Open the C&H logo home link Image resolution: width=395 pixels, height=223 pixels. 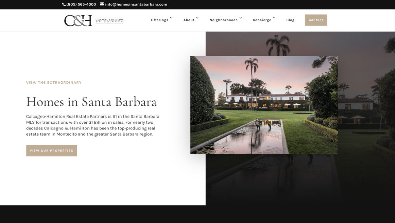coord(78,21)
